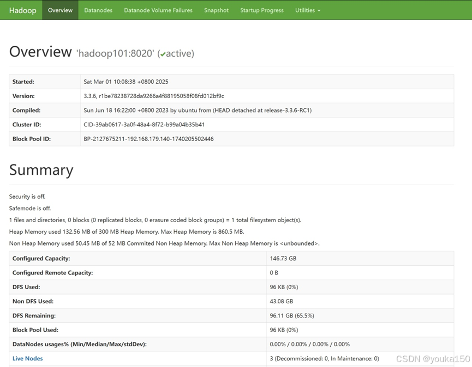Click the Compiled: row label
The height and width of the screenshot is (367, 472).
point(26,110)
